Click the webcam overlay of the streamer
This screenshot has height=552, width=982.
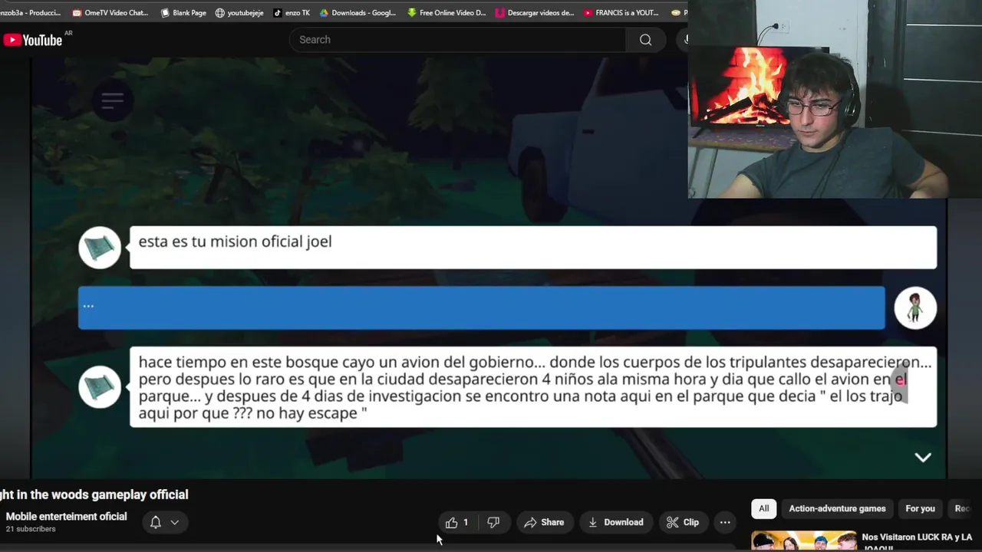click(x=835, y=99)
